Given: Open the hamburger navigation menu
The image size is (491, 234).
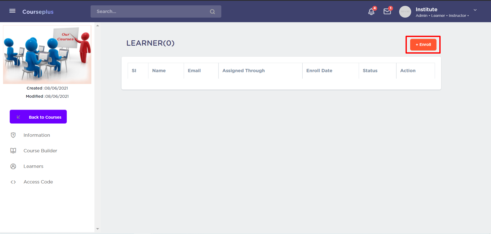Looking at the screenshot, I should pos(12,11).
